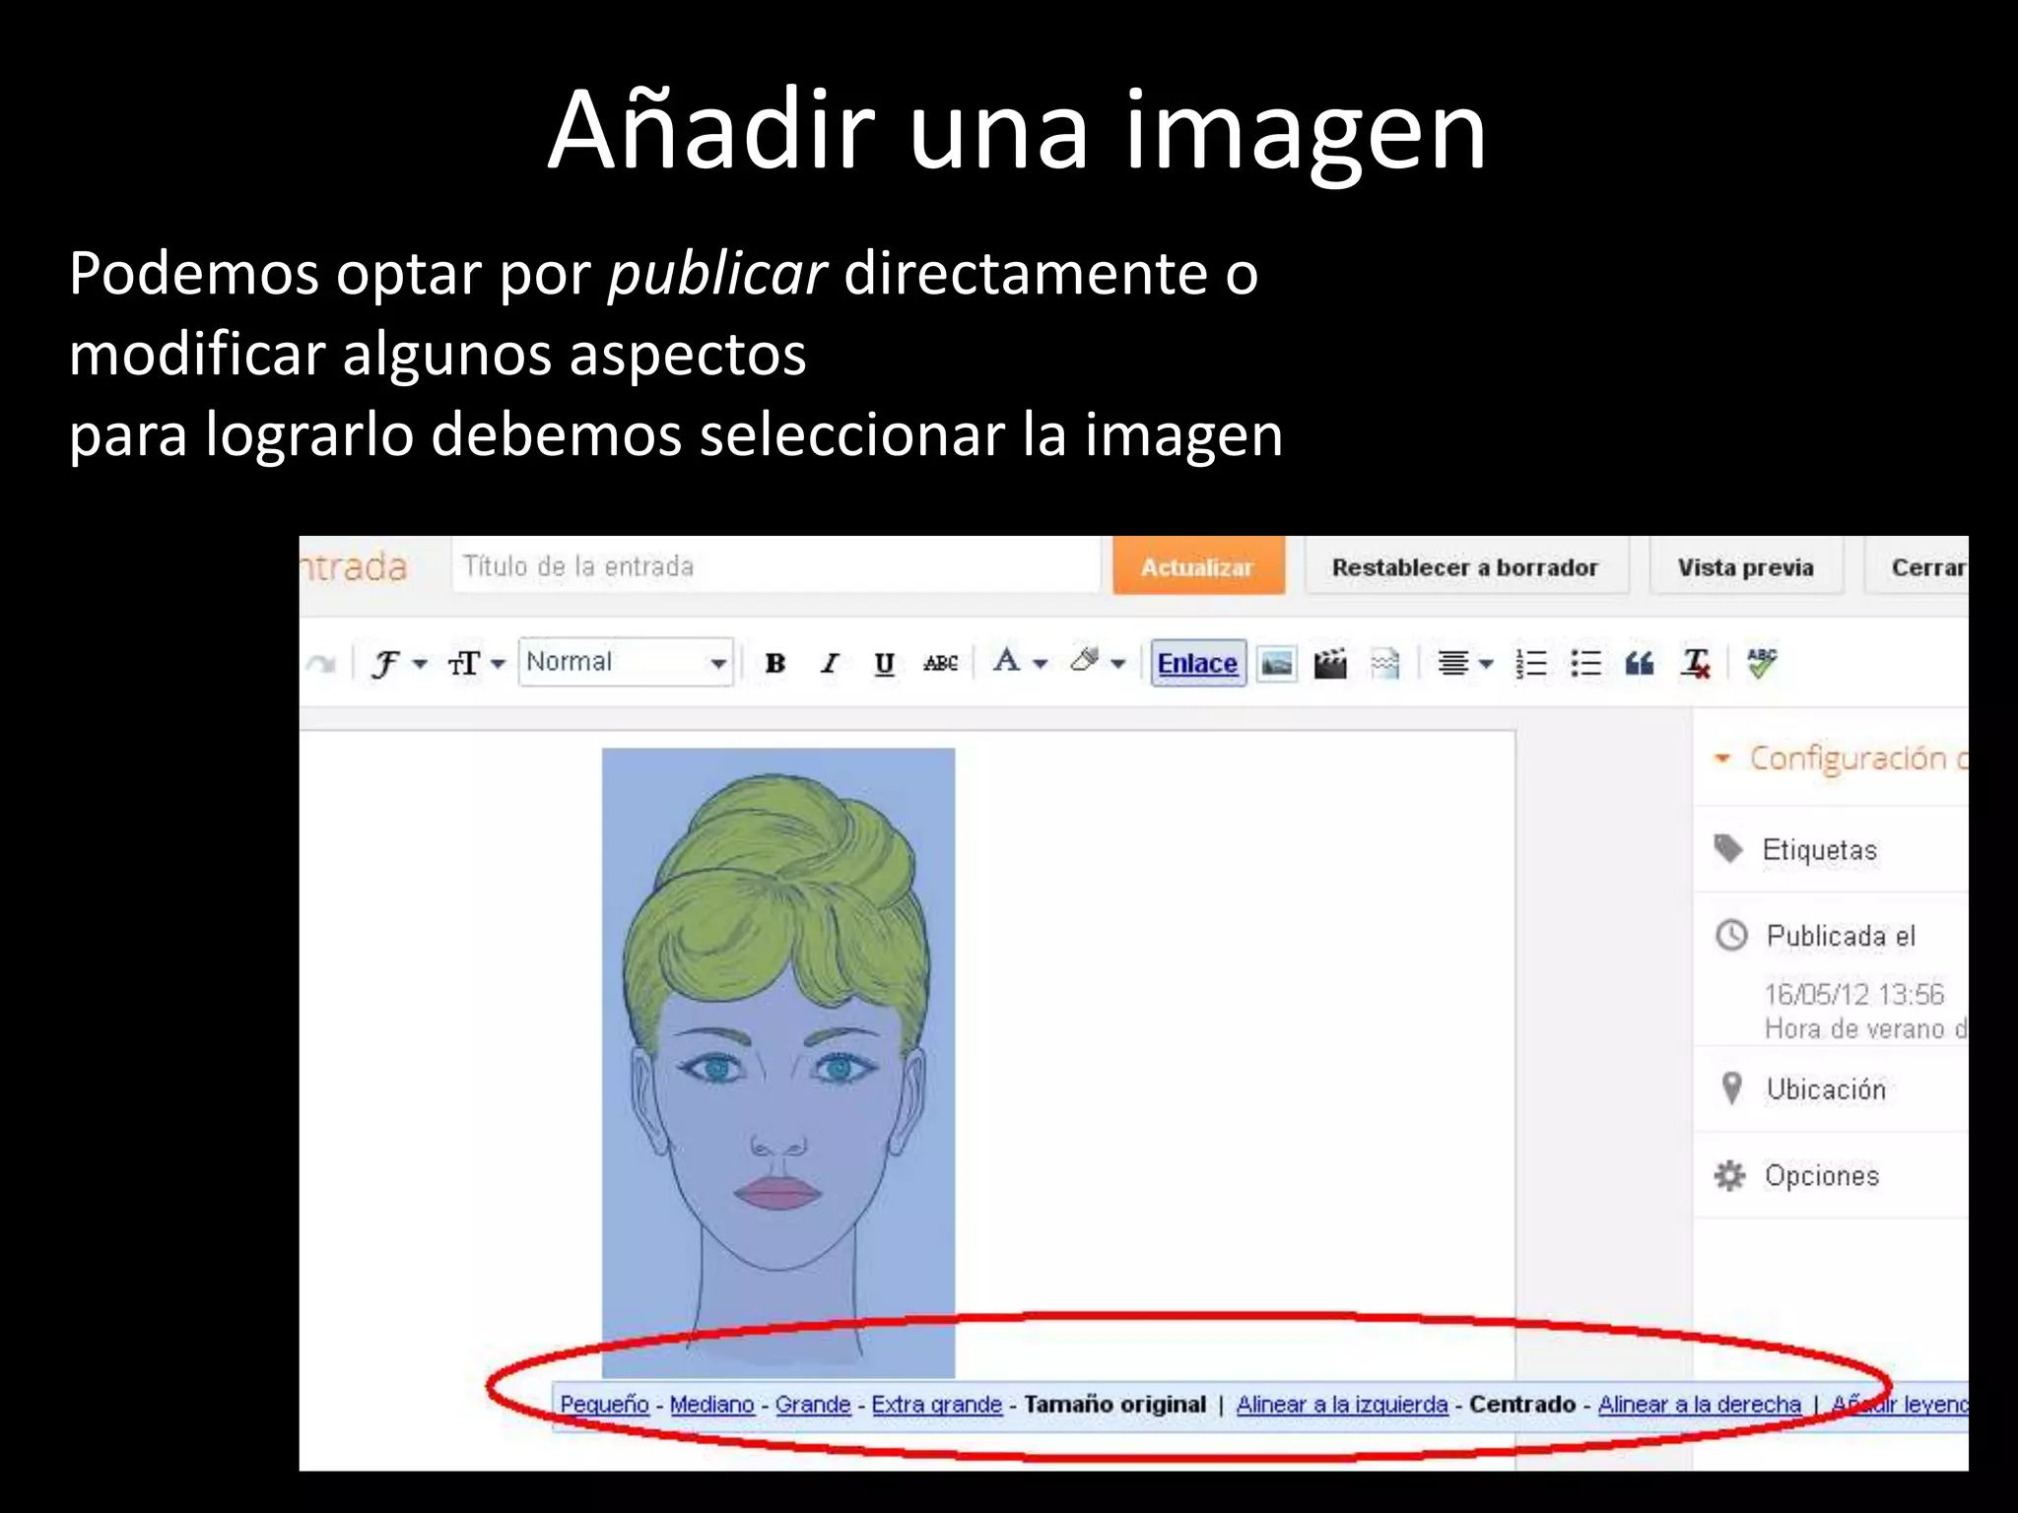This screenshot has width=2018, height=1513.
Task: Open the text color picker
Action: 1019,661
